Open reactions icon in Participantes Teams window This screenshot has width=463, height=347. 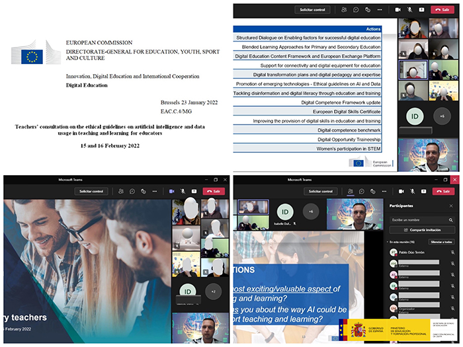click(373, 191)
